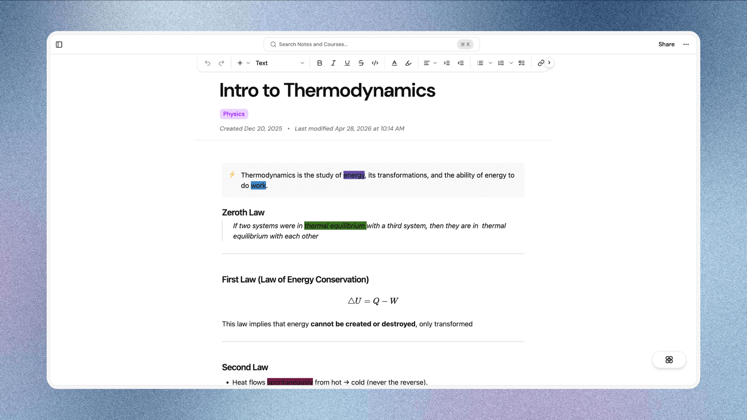Redo the last edit
Screen dimensions: 747x420
221,63
